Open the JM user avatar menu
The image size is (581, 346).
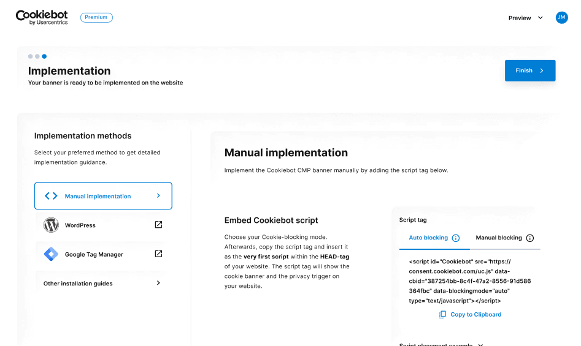tap(561, 17)
